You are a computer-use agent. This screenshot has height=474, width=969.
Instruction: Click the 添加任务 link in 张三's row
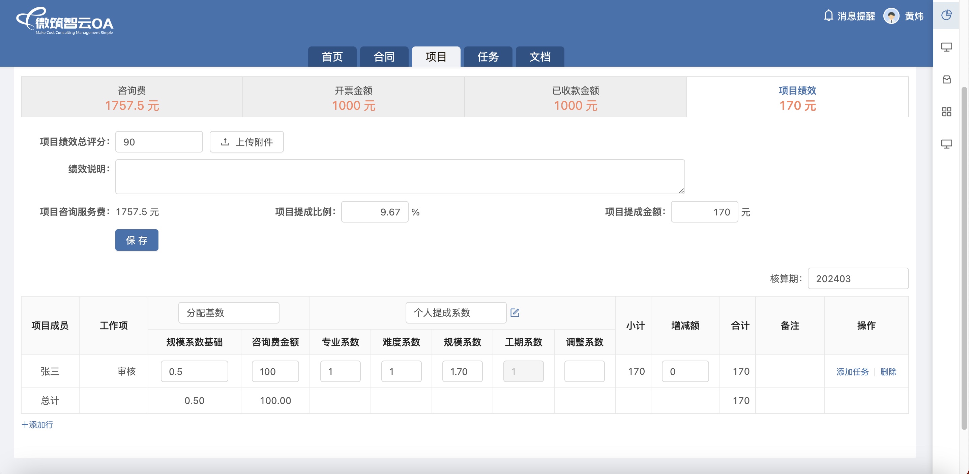pos(852,371)
